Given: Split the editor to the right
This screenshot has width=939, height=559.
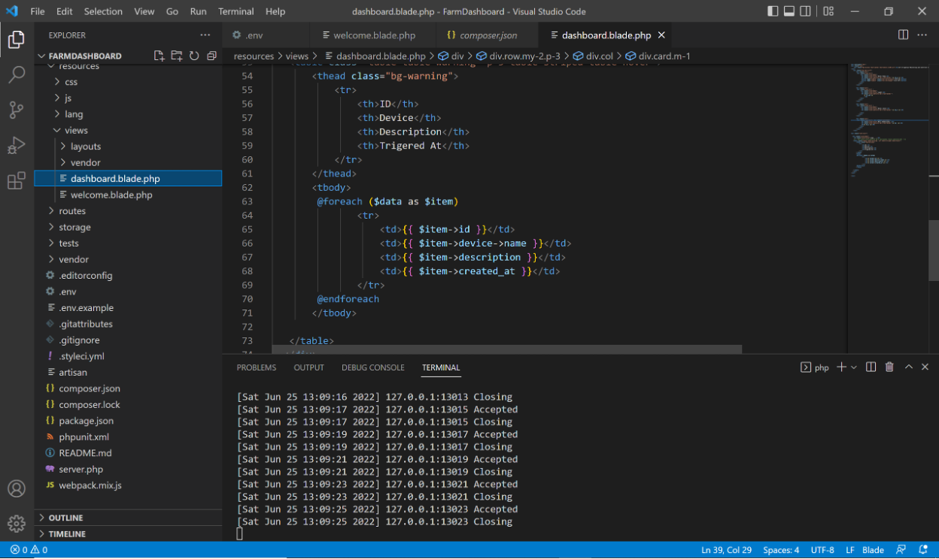Looking at the screenshot, I should 903,35.
